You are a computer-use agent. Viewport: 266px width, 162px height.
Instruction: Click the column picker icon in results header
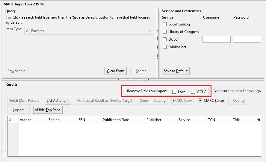[x=258, y=120]
